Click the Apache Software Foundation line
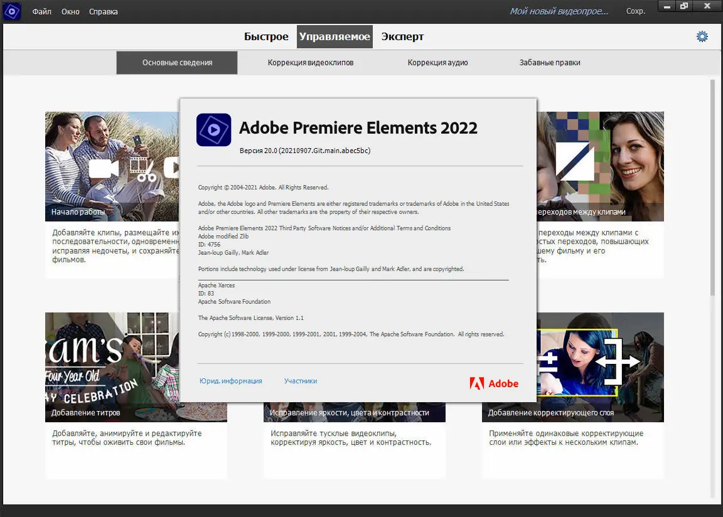 234,302
